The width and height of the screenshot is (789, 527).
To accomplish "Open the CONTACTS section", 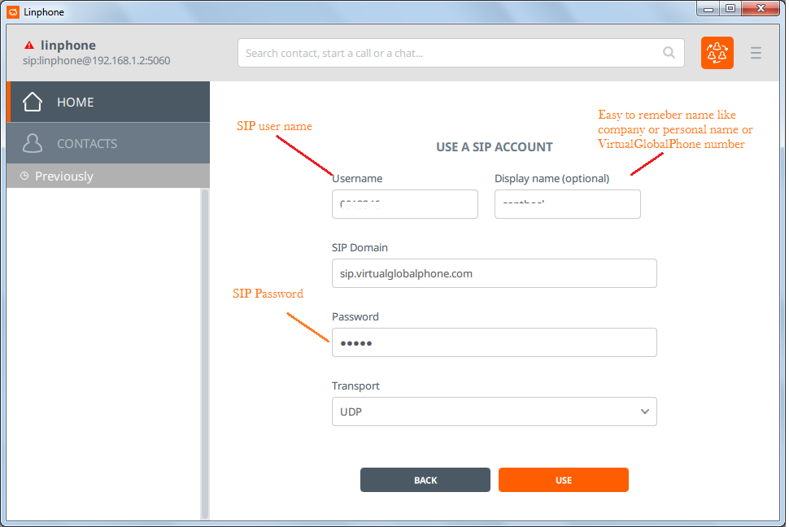I will [x=108, y=143].
